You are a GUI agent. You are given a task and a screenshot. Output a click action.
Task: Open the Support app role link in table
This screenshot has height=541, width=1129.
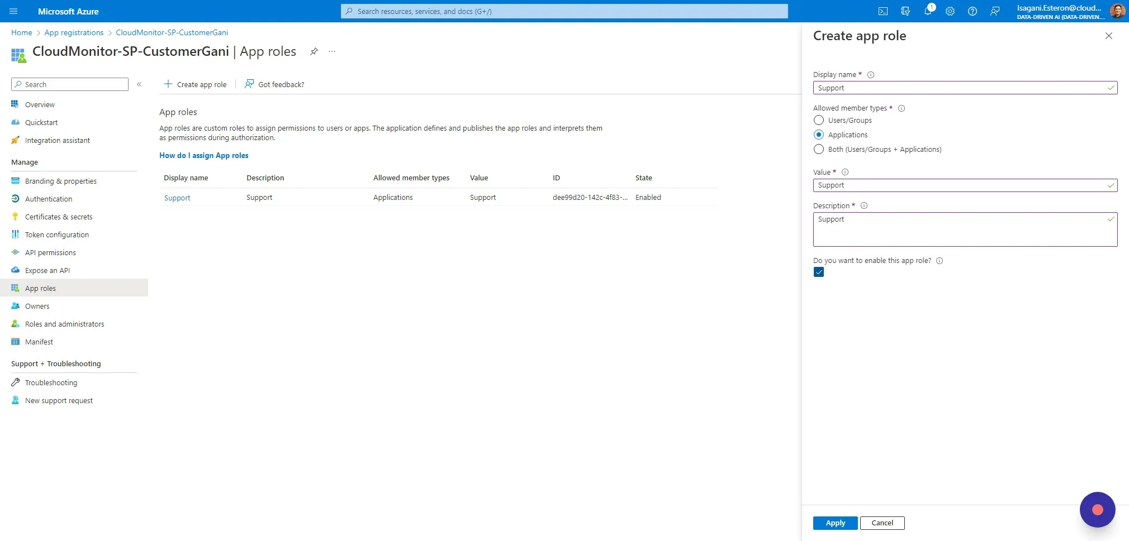[x=177, y=198]
